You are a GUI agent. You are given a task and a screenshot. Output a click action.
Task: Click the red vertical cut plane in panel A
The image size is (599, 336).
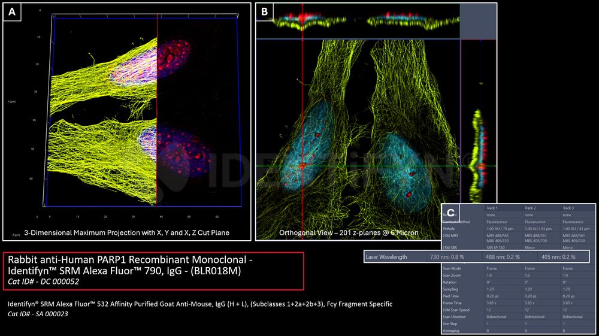click(157, 120)
